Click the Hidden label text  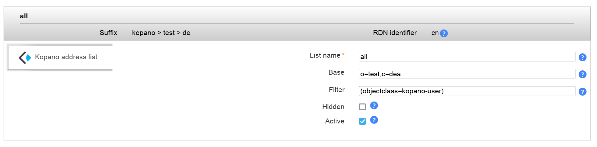[x=333, y=107]
